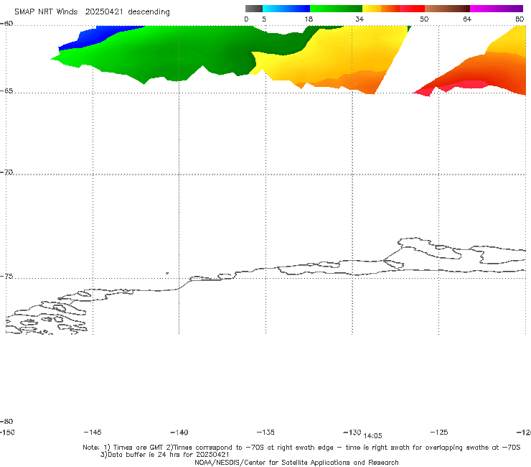Click the "-140" longitude label

[179, 433]
